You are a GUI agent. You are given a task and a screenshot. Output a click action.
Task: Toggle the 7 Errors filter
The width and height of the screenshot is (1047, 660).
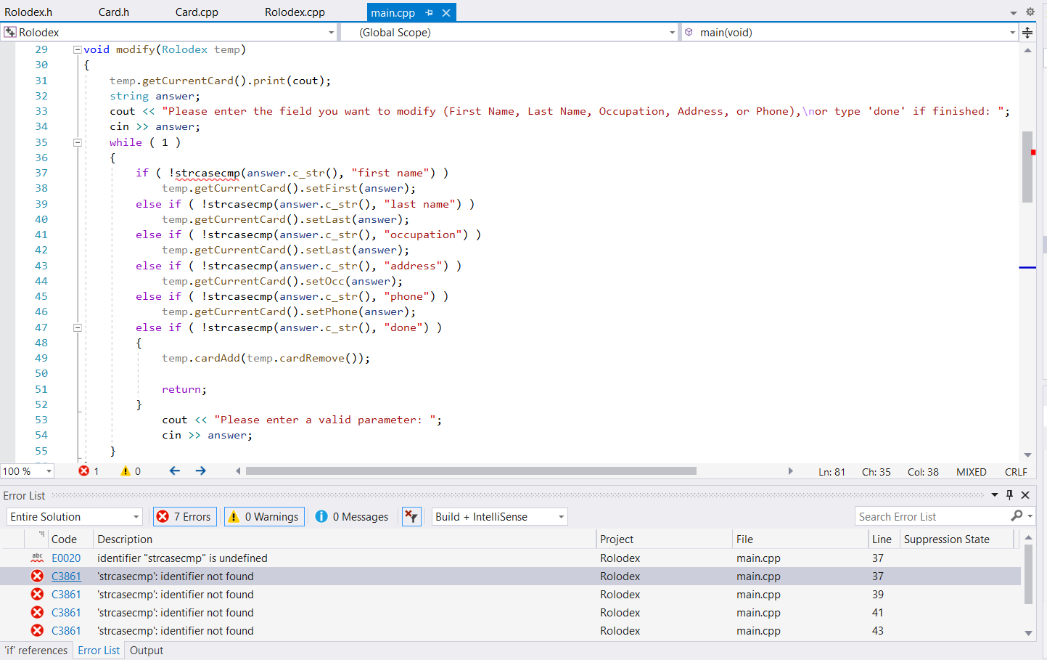pyautogui.click(x=184, y=516)
